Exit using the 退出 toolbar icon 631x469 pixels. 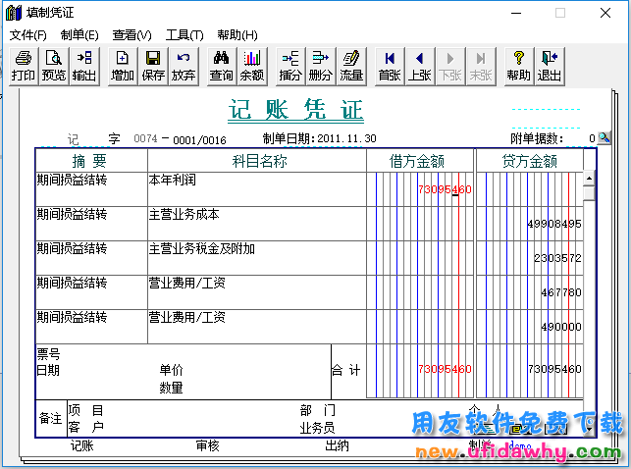point(549,66)
